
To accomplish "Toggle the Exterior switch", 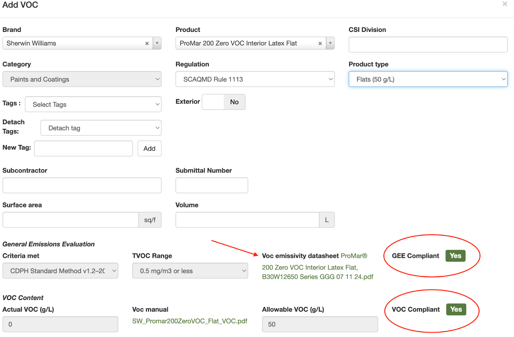I will [x=224, y=102].
